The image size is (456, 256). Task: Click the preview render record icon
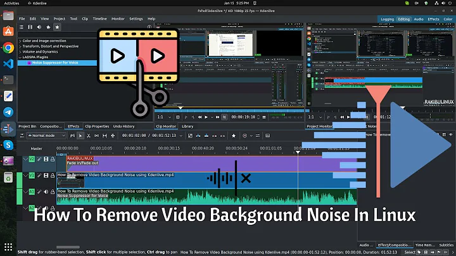click(x=245, y=136)
